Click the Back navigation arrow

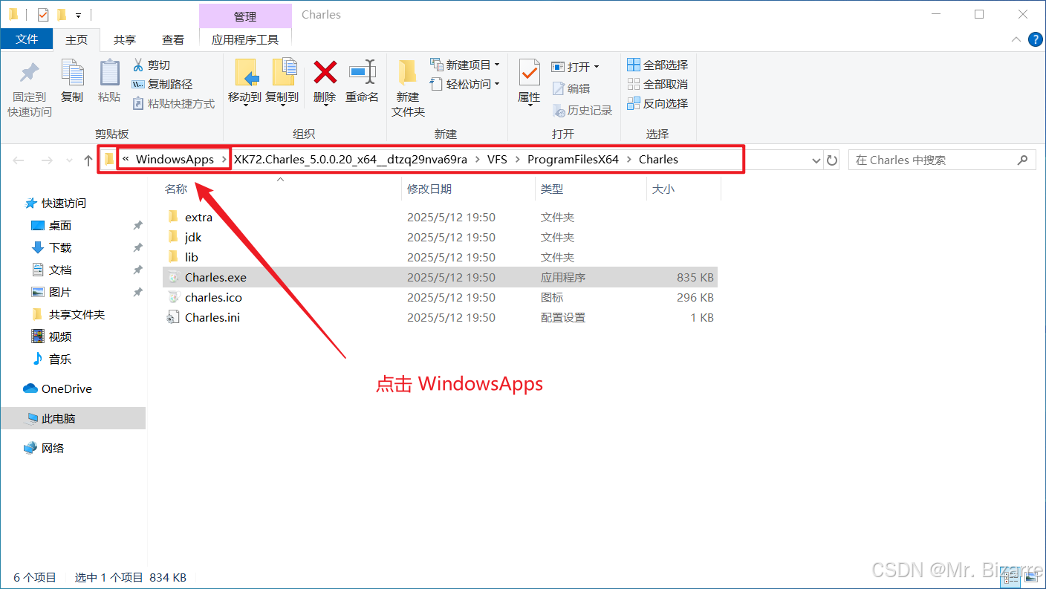pyautogui.click(x=19, y=160)
